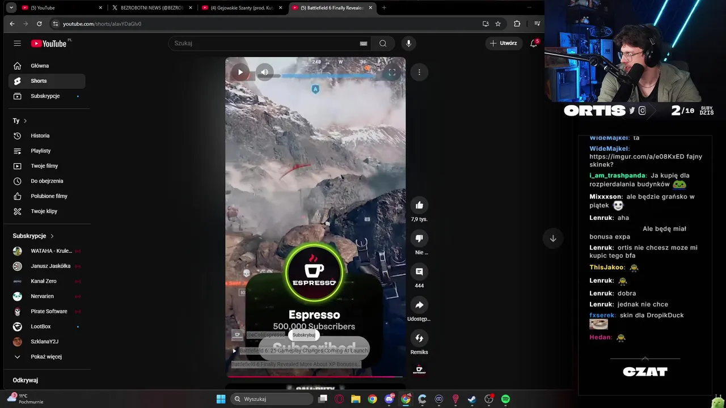Open WATAHA - Krule channel subscription
This screenshot has height=408, width=726.
pyautogui.click(x=47, y=251)
